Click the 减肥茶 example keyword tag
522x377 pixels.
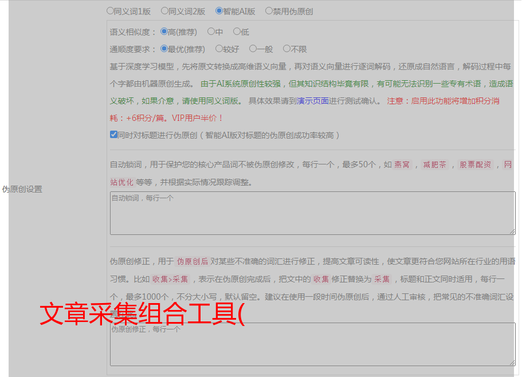(434, 165)
